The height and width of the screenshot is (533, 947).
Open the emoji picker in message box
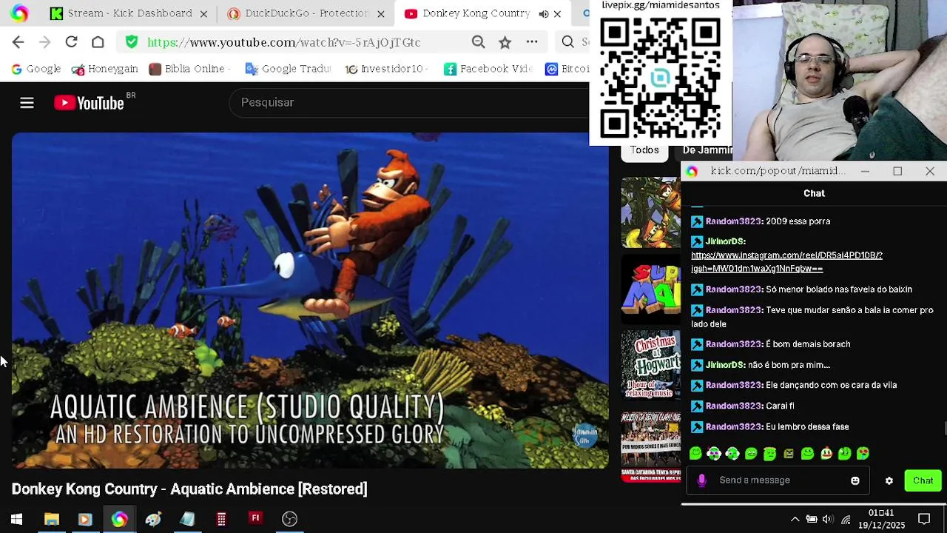pos(855,480)
